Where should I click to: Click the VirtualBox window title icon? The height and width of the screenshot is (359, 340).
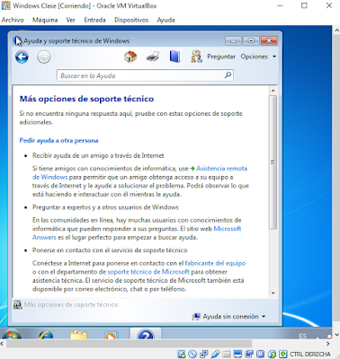coord(5,5)
